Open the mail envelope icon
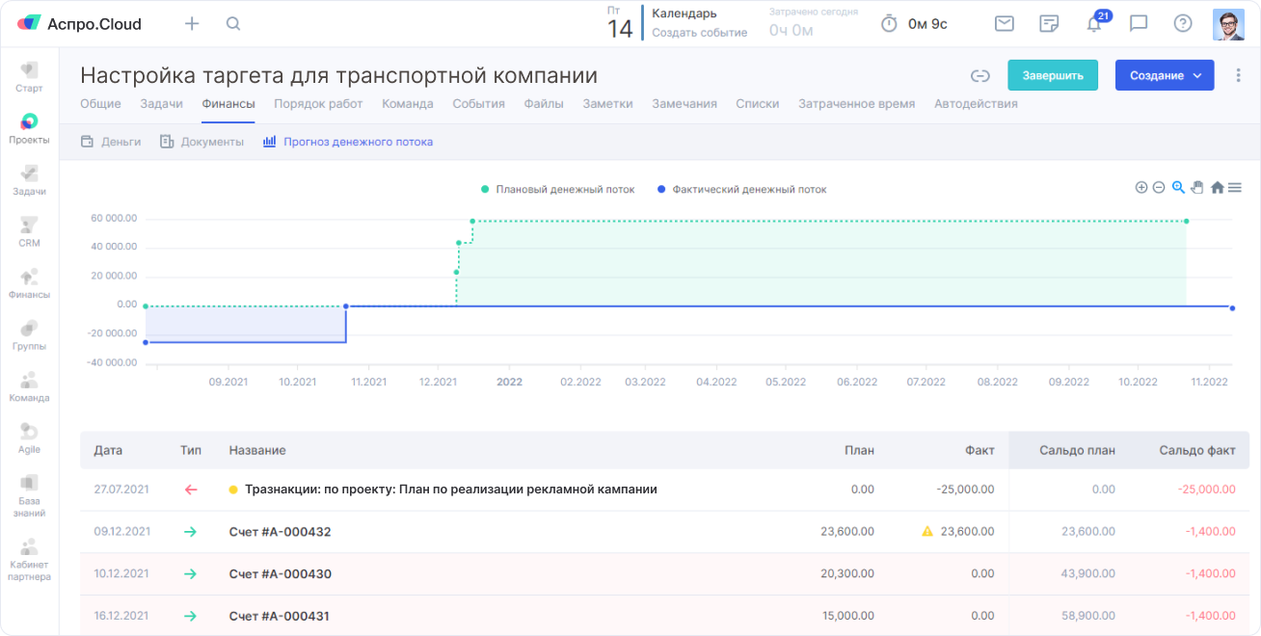Screen dimensions: 1261x636 (x=1005, y=24)
